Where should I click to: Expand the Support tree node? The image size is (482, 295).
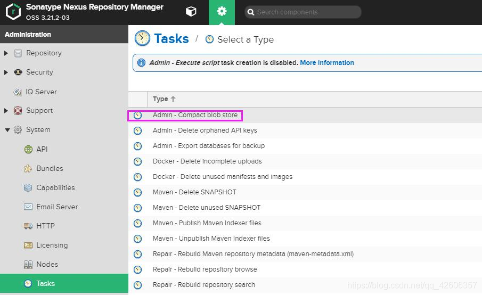click(6, 111)
